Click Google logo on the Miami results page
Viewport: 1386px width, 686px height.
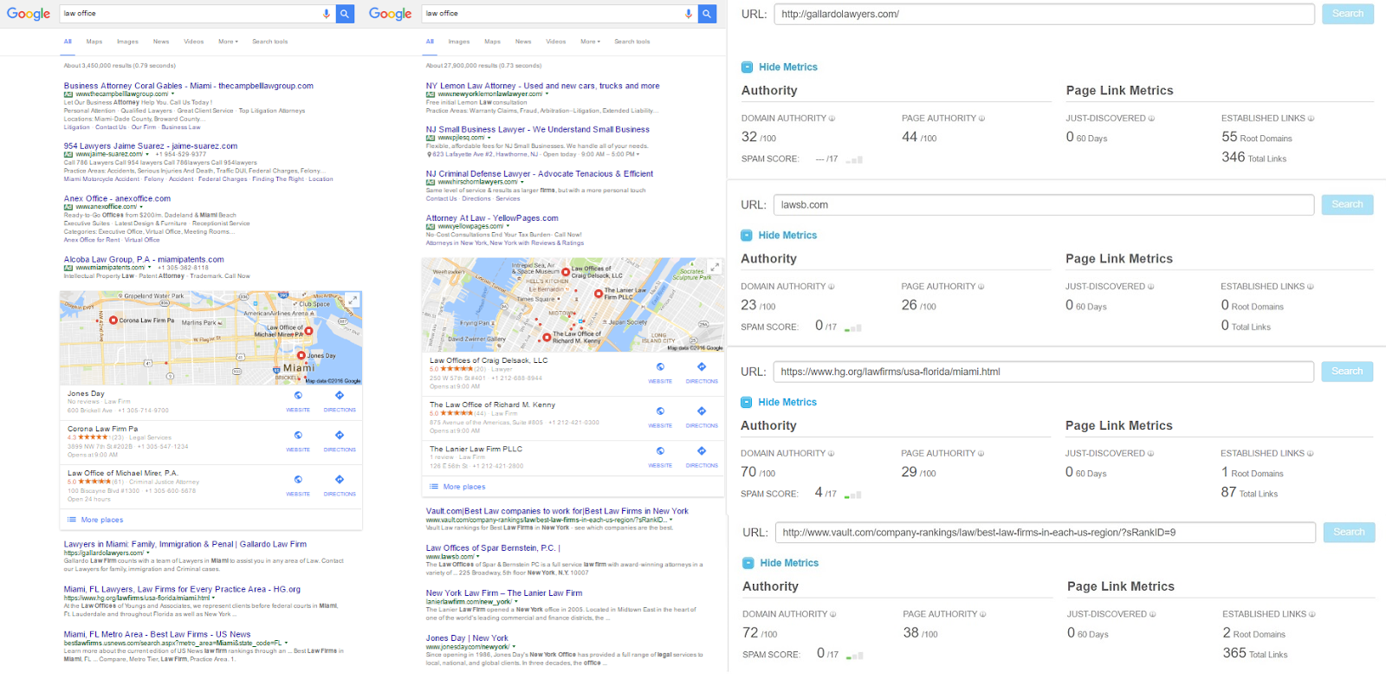point(29,14)
